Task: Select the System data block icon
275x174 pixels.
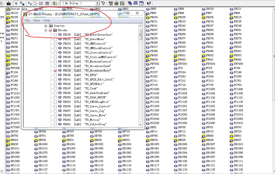Action: [8, 9]
